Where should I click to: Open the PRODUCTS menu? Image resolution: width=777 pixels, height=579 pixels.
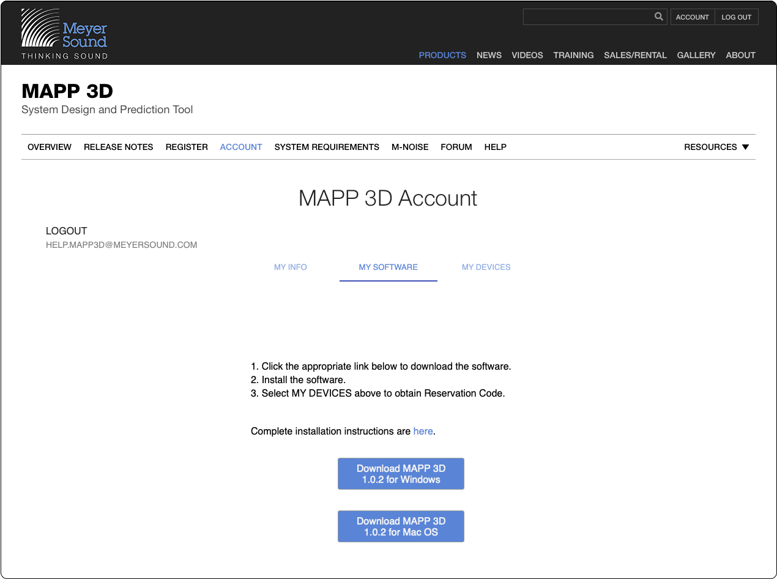[x=442, y=55]
